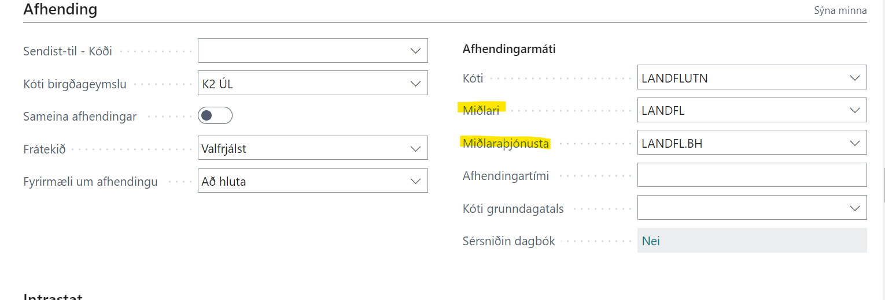Click the Kóti grunndagatals input field
The width and height of the screenshot is (885, 300).
tap(740, 208)
